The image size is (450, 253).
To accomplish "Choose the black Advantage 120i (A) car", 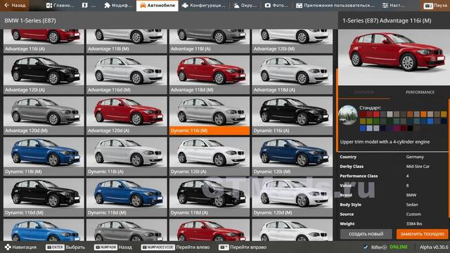I will [x=44, y=74].
